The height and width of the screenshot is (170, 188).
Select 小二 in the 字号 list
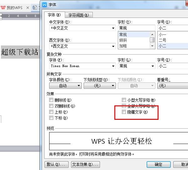coord(173,46)
